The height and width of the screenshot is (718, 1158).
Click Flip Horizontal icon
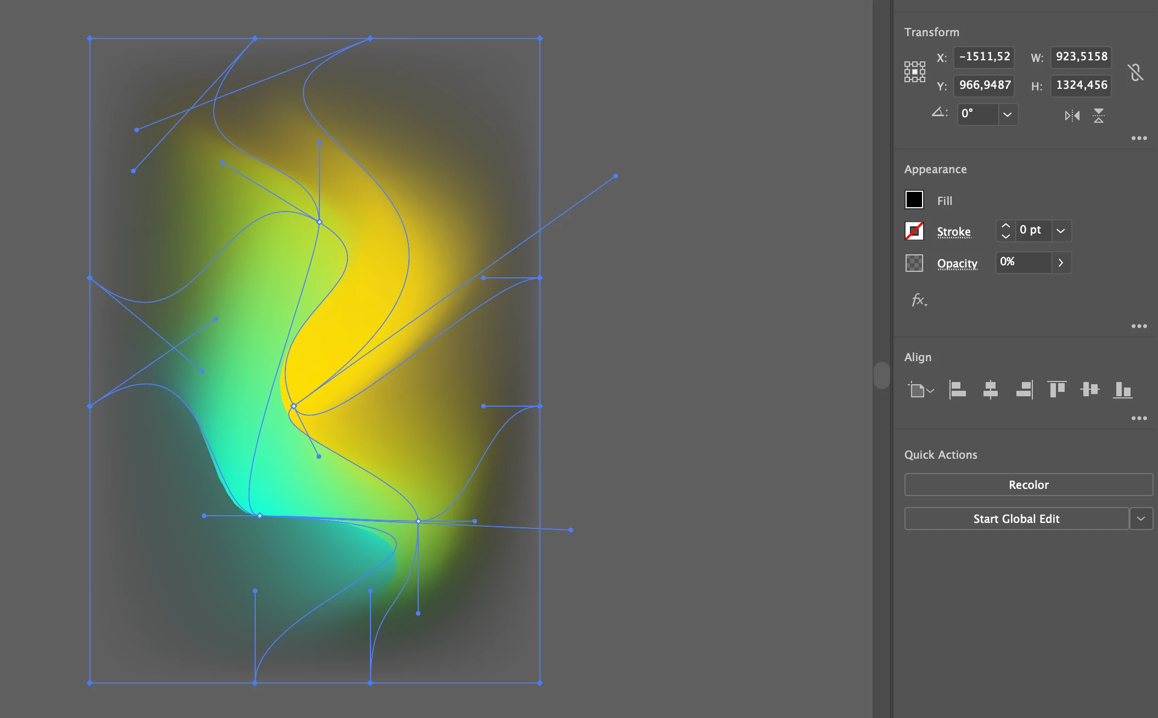pyautogui.click(x=1072, y=116)
